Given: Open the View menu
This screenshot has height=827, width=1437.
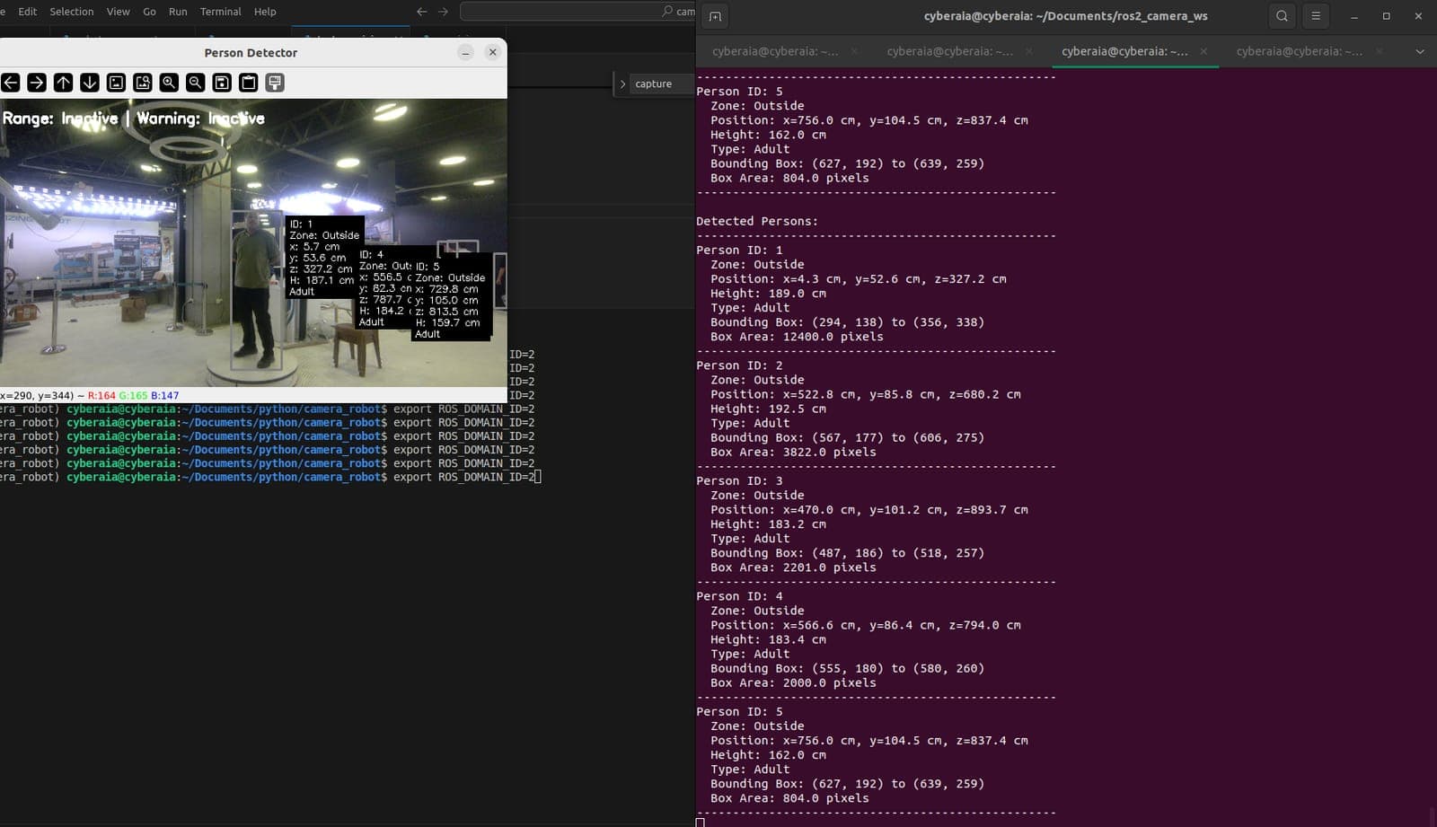Looking at the screenshot, I should click(x=119, y=12).
